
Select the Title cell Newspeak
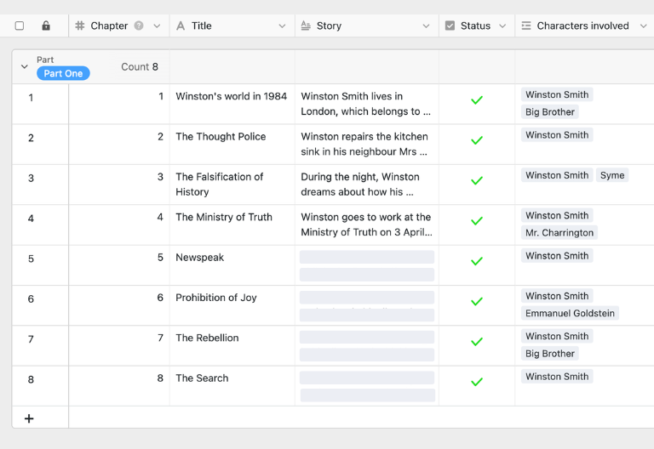point(232,265)
